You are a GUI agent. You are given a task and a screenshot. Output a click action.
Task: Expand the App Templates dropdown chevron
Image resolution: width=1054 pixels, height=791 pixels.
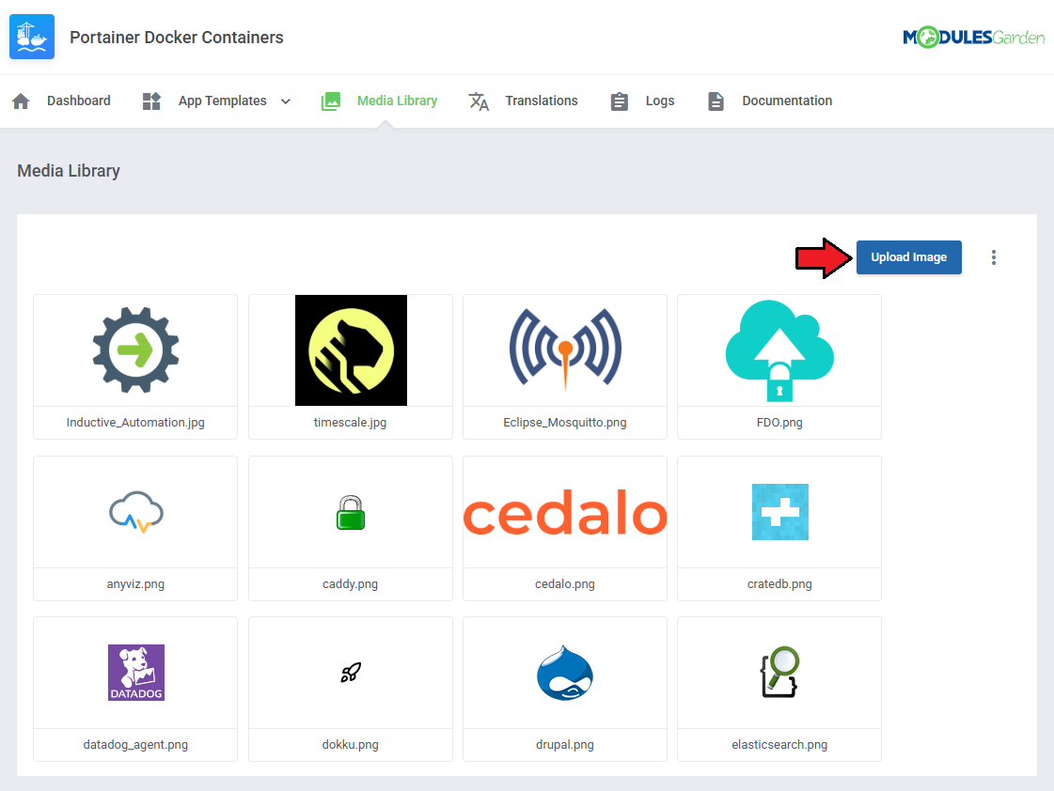click(286, 101)
